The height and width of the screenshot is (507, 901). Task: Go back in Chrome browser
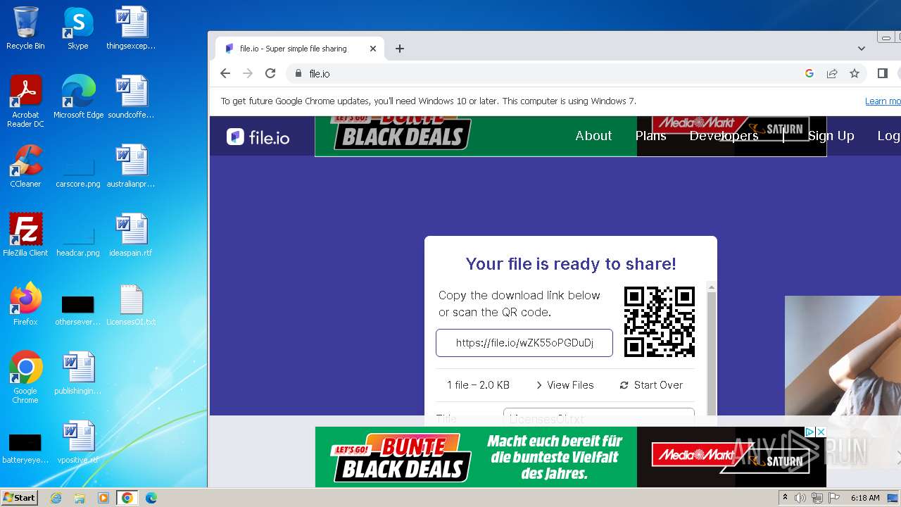coord(225,73)
